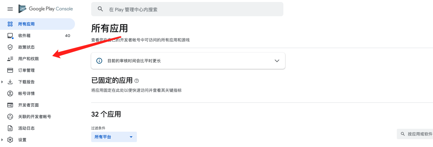Image resolution: width=433 pixels, height=147 pixels.
Task: Click the 按应用或软件 search box
Action: 415,134
